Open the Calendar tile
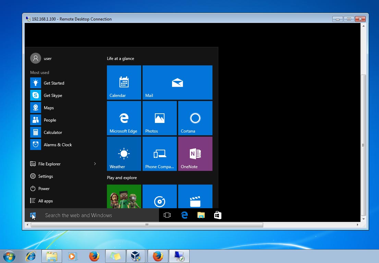The height and width of the screenshot is (263, 379). point(124,82)
